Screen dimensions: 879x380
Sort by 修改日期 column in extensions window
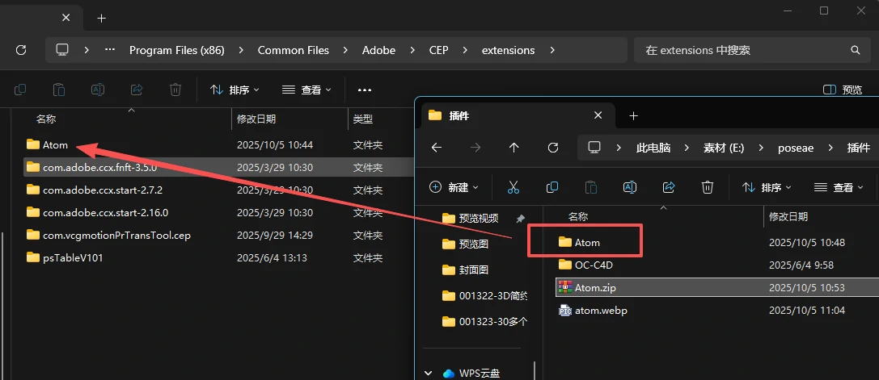[x=256, y=119]
